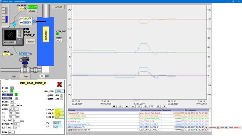Image resolution: width=242 pixels, height=136 pixels.
Task: Select the Задание SP, град row
Action: coord(138,113)
